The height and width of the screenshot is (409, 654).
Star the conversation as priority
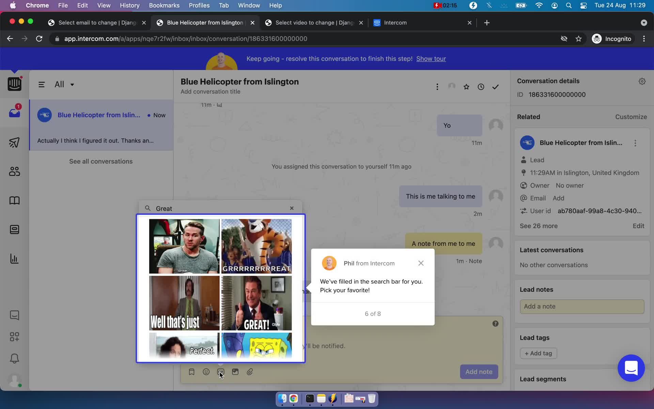coord(466,87)
